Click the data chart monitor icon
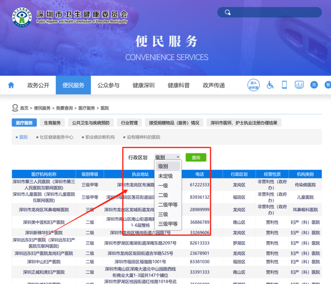The width and height of the screenshot is (331, 284). point(299,85)
